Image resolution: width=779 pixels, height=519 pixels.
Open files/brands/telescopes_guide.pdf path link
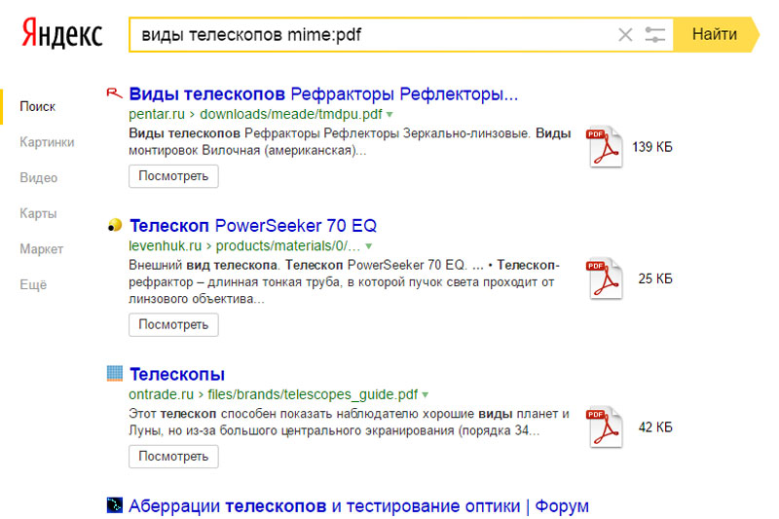[313, 394]
